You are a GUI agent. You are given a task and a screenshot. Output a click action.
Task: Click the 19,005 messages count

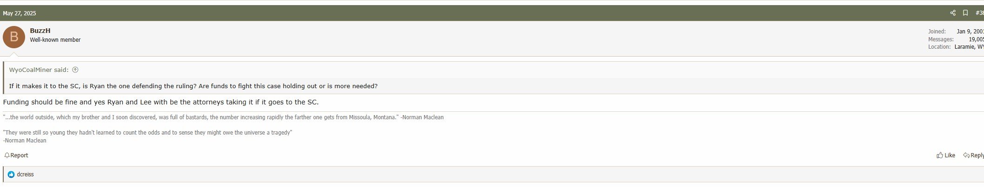coord(976,39)
